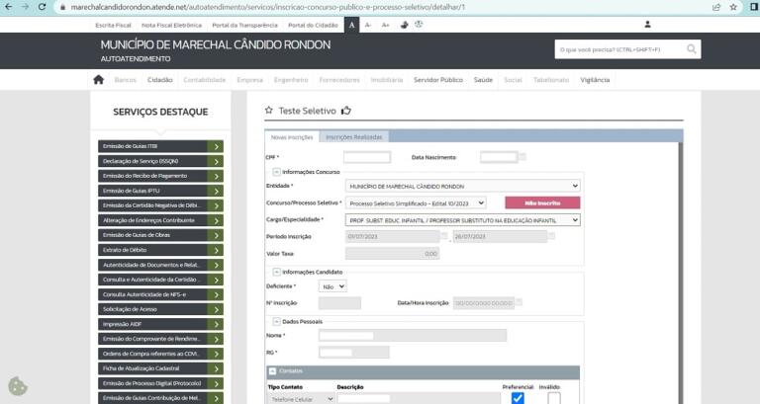760x404 pixels.
Task: Check the Inválido contact checkbox
Action: point(553,398)
